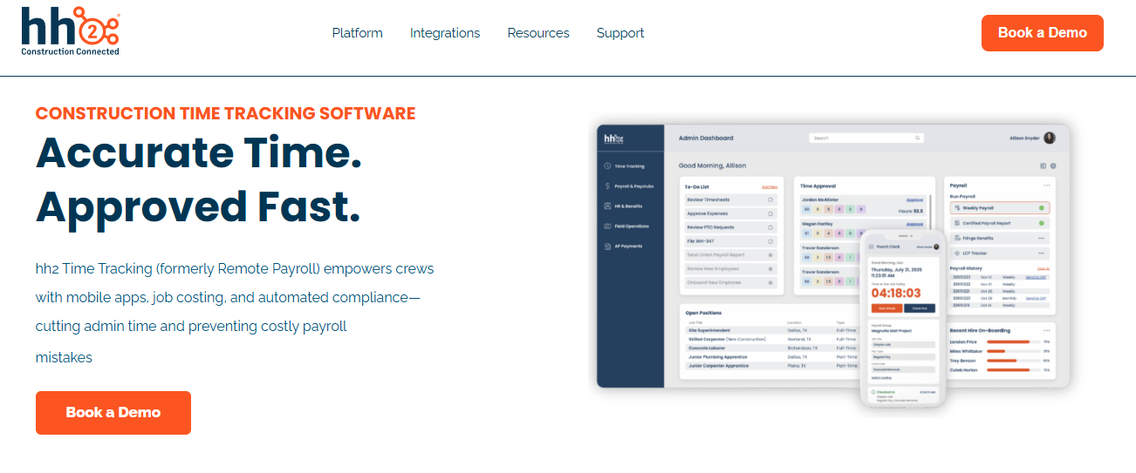
Task: Select Weekly Payroll in Run Payroll
Action: point(1000,208)
